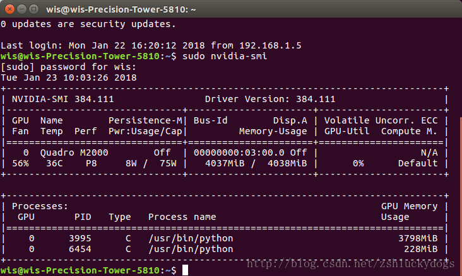Click the '[sudo] password for wis:' line
The image size is (462, 276).
(69, 67)
